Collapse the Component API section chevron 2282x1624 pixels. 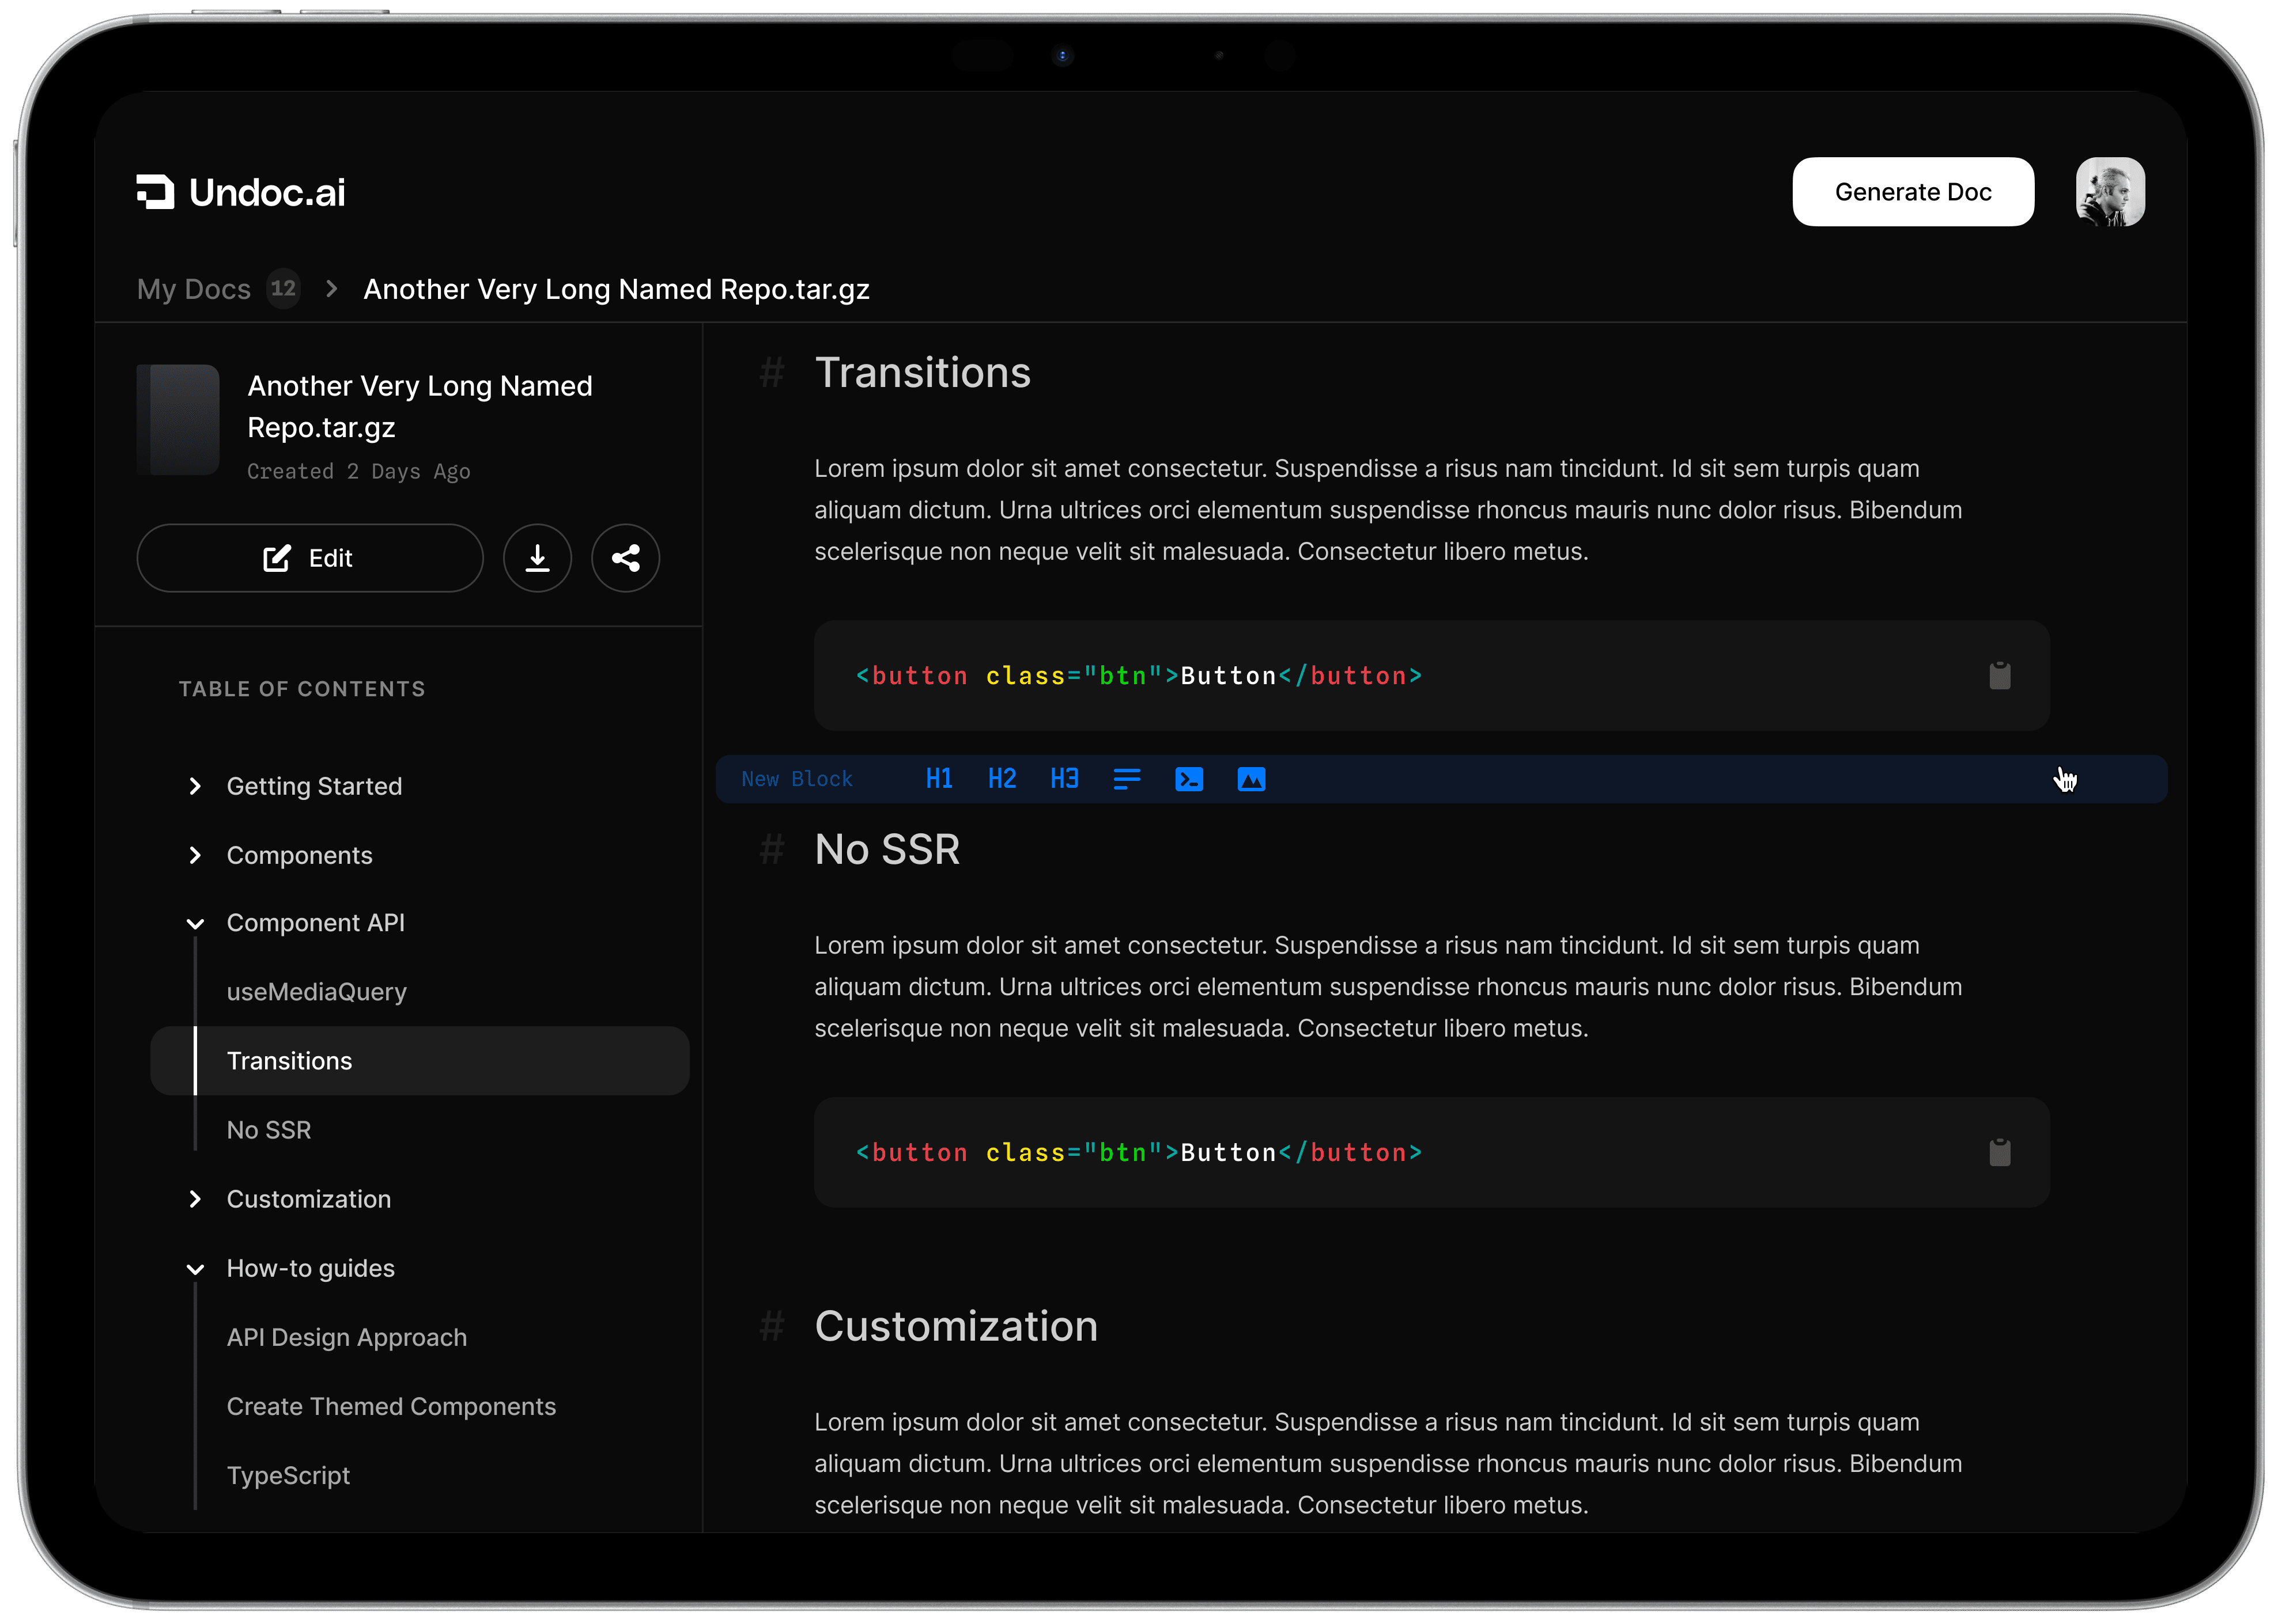(195, 923)
